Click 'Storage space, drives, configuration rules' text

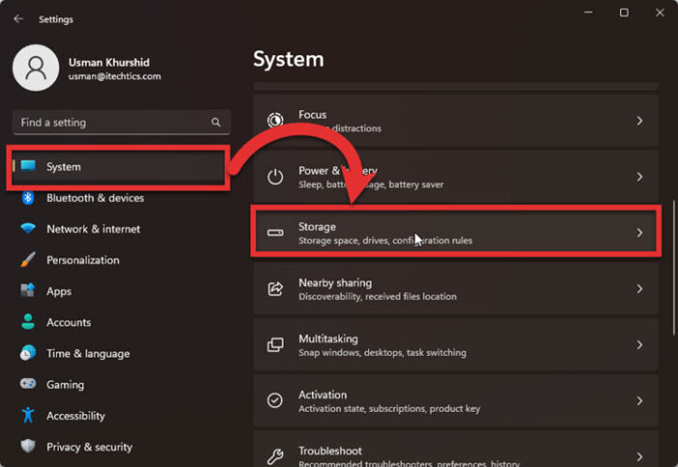(x=385, y=241)
